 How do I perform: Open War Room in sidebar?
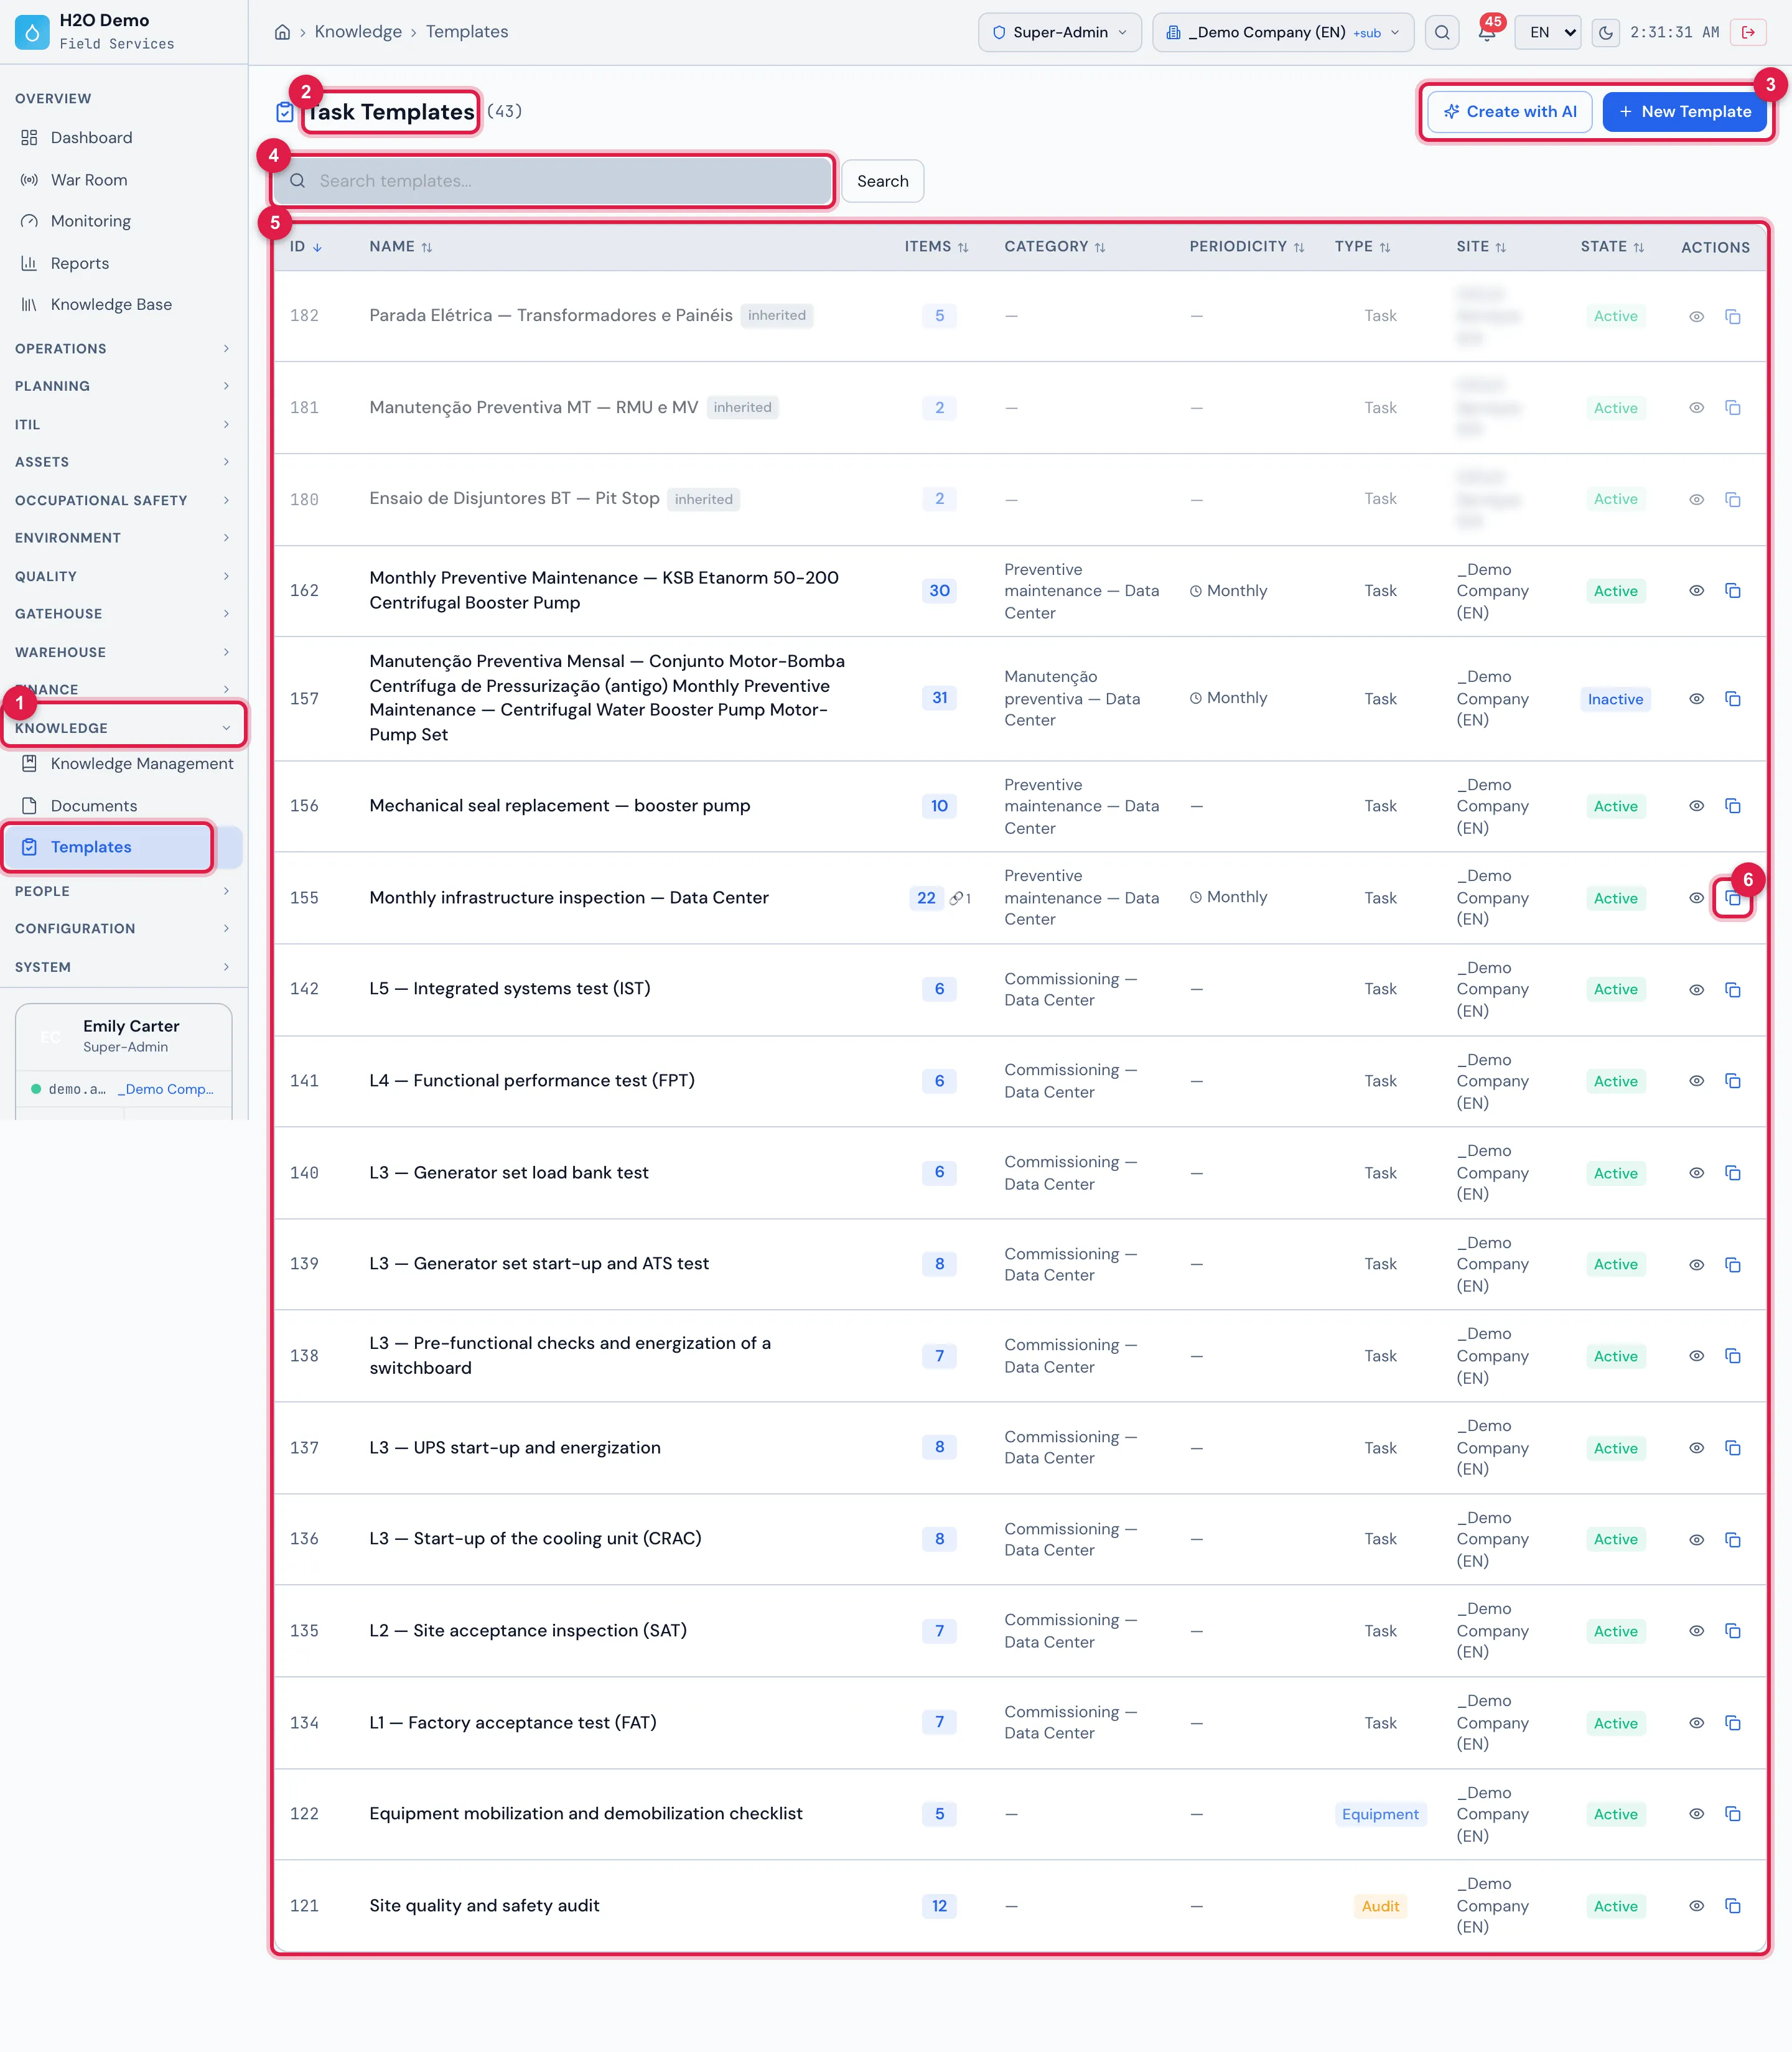124,180
